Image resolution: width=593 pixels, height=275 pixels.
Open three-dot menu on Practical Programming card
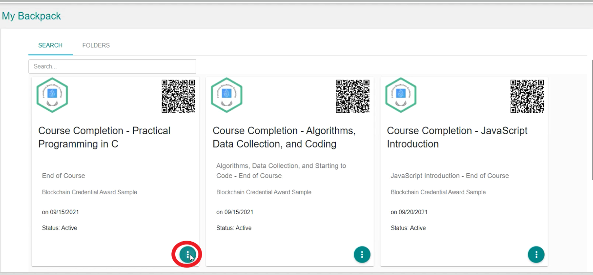pos(187,255)
